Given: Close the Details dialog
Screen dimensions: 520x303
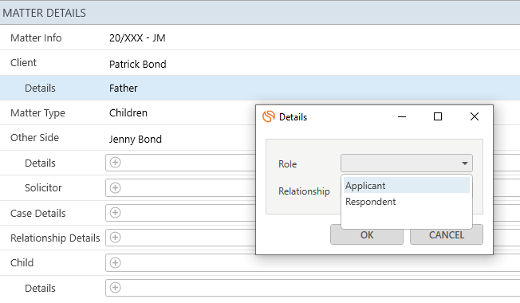Looking at the screenshot, I should coord(475,116).
